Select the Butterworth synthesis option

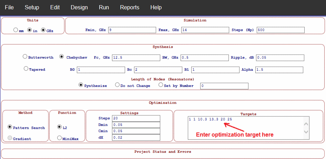(25, 57)
